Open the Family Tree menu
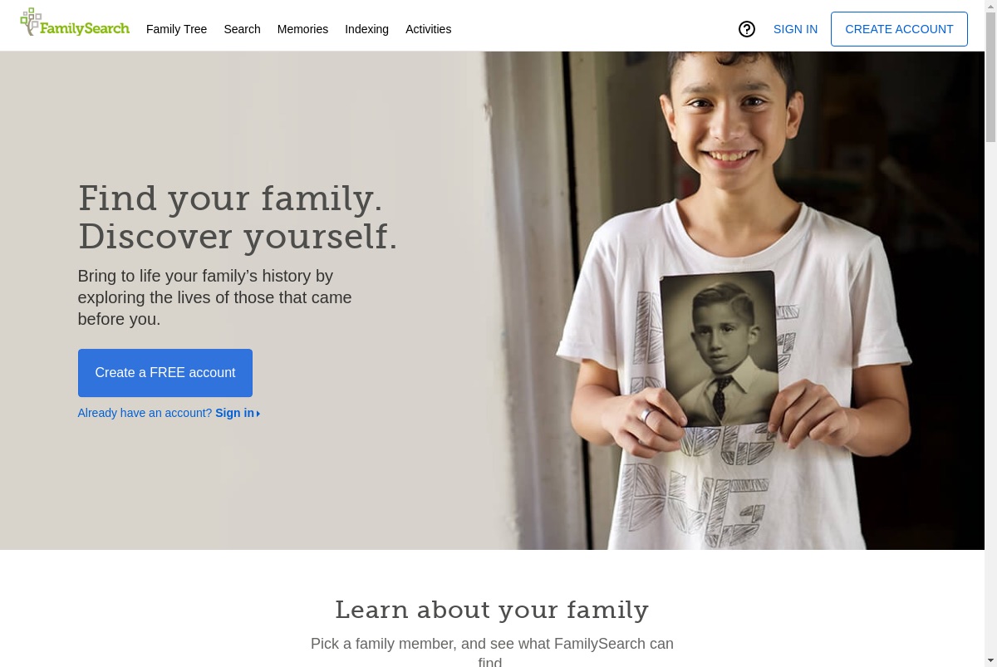 [x=176, y=29]
